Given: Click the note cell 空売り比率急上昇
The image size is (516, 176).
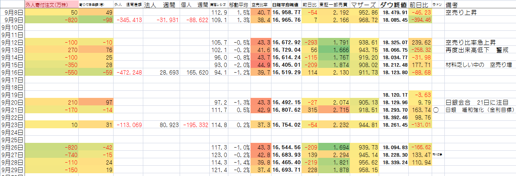Looking at the screenshot, I should tap(470, 43).
